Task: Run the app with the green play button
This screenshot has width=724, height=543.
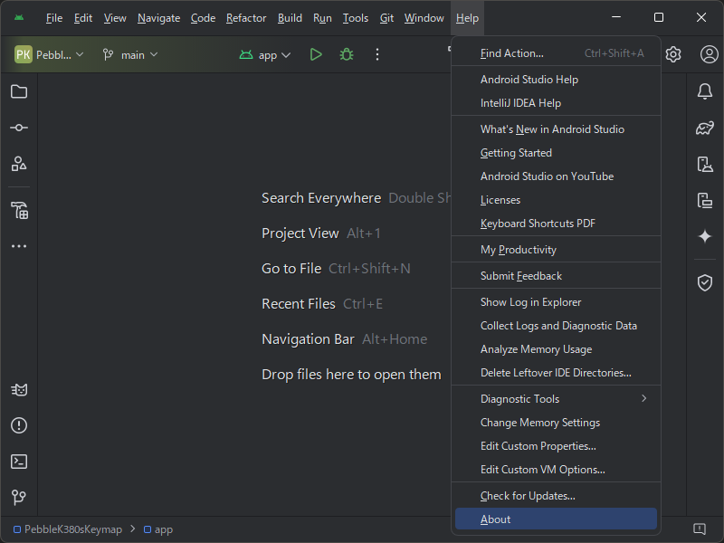Action: [316, 54]
